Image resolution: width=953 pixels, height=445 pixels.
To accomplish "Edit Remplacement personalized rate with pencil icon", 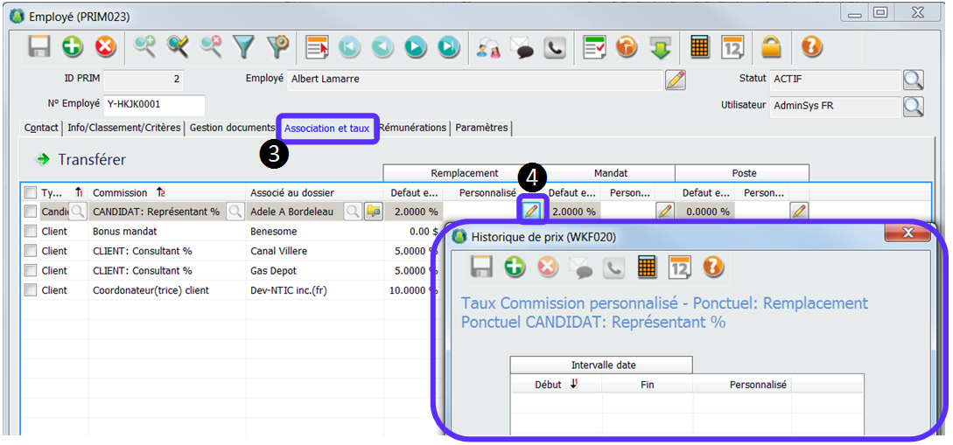I will pos(531,211).
